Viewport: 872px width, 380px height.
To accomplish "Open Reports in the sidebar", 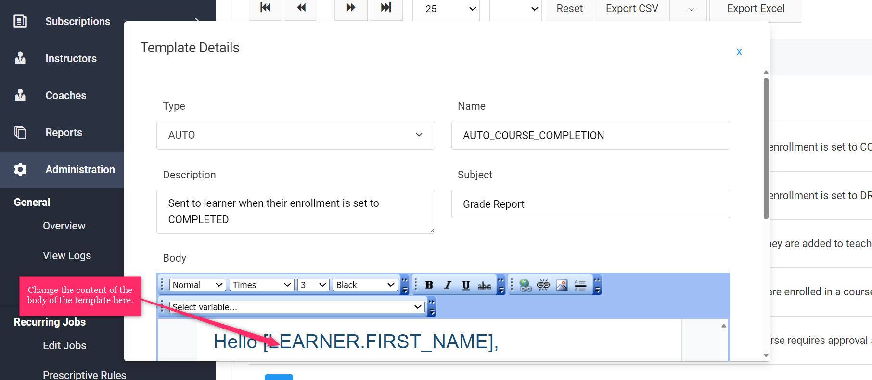I will pyautogui.click(x=64, y=132).
